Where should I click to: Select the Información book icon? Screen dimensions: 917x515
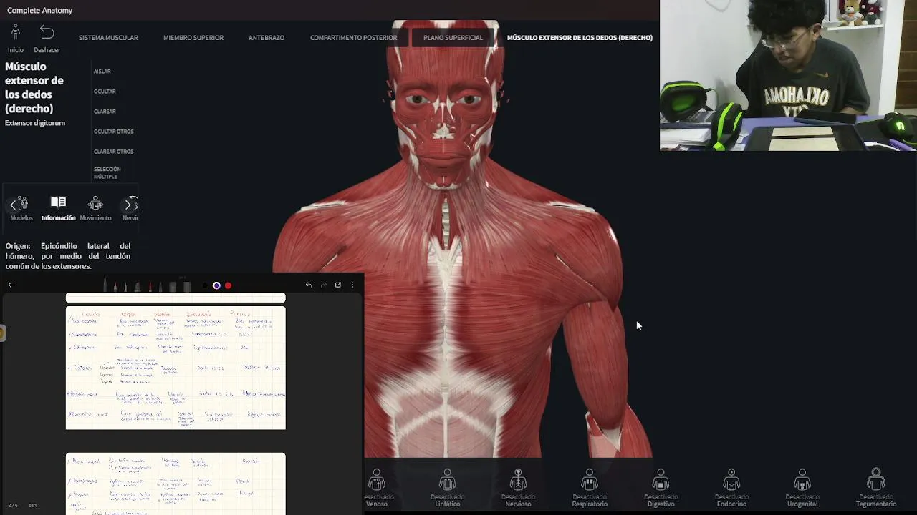point(58,202)
